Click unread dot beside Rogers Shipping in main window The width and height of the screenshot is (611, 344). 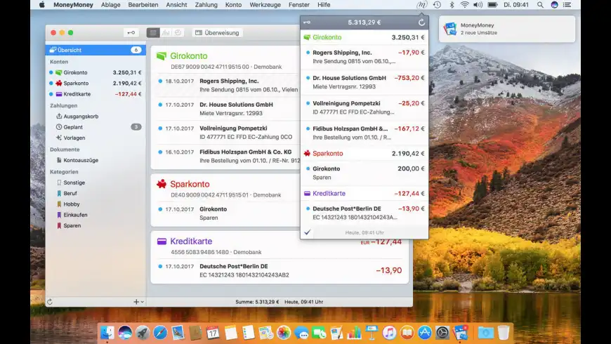coord(160,81)
